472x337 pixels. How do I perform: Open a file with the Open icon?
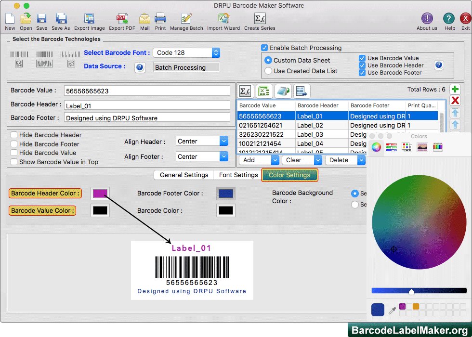[x=26, y=19]
